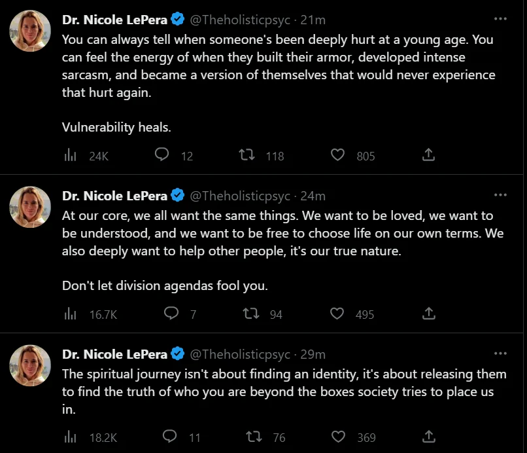Open the more options menu on the first tweet
Viewport: 527px width, 453px height.
(x=500, y=20)
